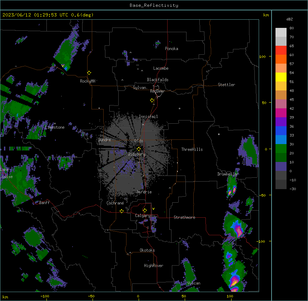Select the 33 dBZ light blue swatch
The height and width of the screenshot is (301, 308).
pos(281,139)
